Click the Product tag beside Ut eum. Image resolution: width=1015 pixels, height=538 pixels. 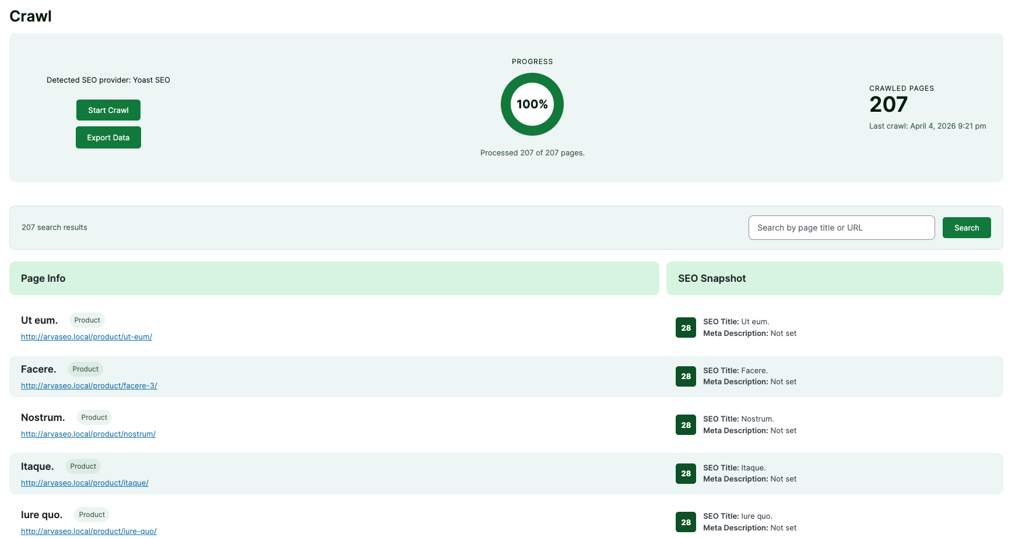point(87,320)
